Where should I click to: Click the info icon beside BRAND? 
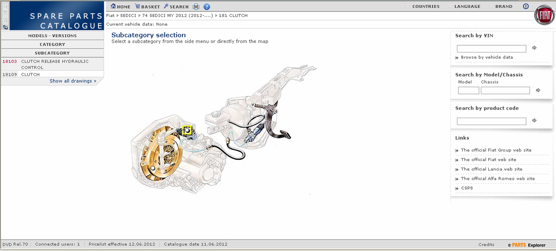click(526, 7)
